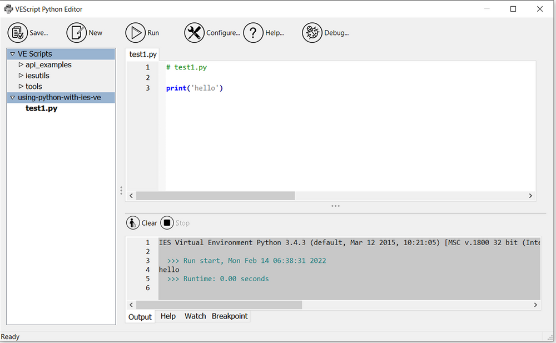Run the test1.py script
556x343 pixels.
coord(136,32)
